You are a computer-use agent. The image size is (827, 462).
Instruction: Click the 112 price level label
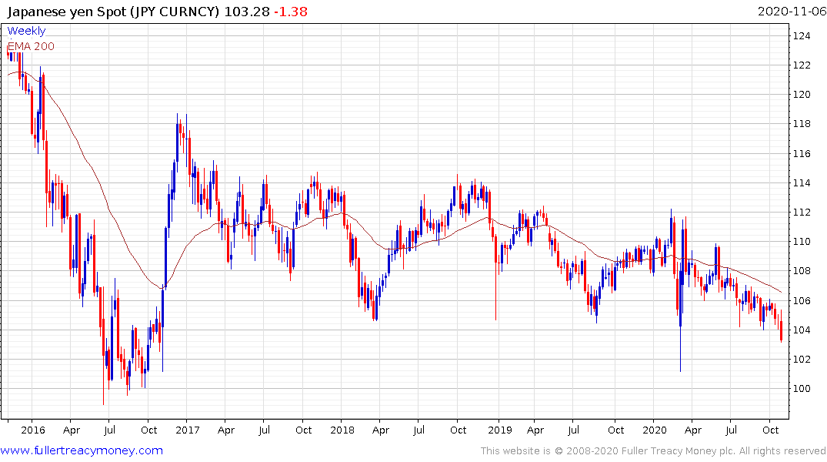pyautogui.click(x=802, y=213)
